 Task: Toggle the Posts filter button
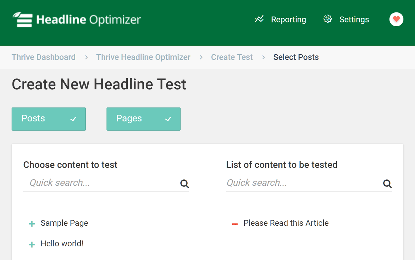(x=49, y=119)
